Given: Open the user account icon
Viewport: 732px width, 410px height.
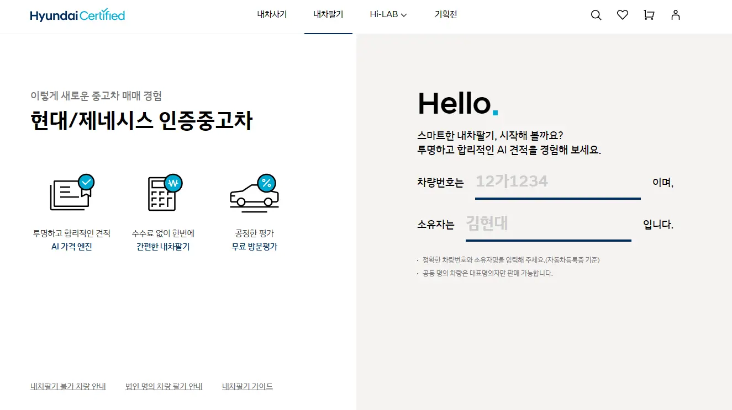Looking at the screenshot, I should click(x=676, y=15).
